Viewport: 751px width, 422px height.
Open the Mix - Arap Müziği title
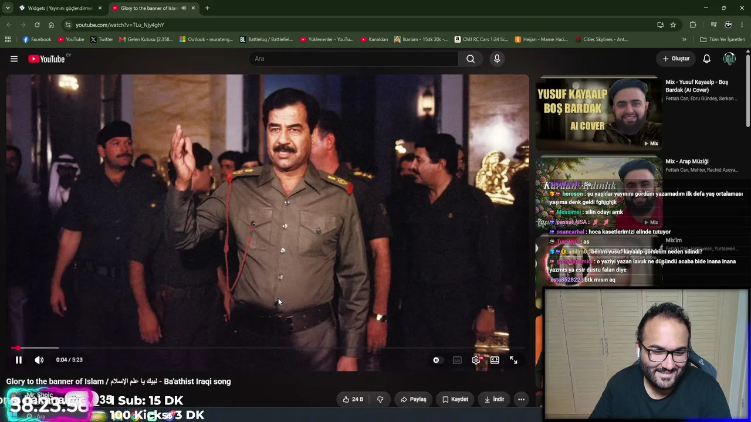pos(687,161)
